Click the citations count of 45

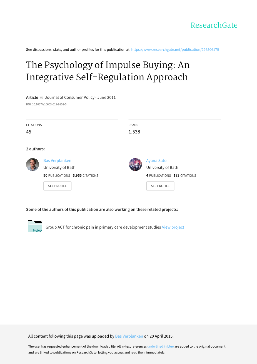pyautogui.click(x=29, y=132)
